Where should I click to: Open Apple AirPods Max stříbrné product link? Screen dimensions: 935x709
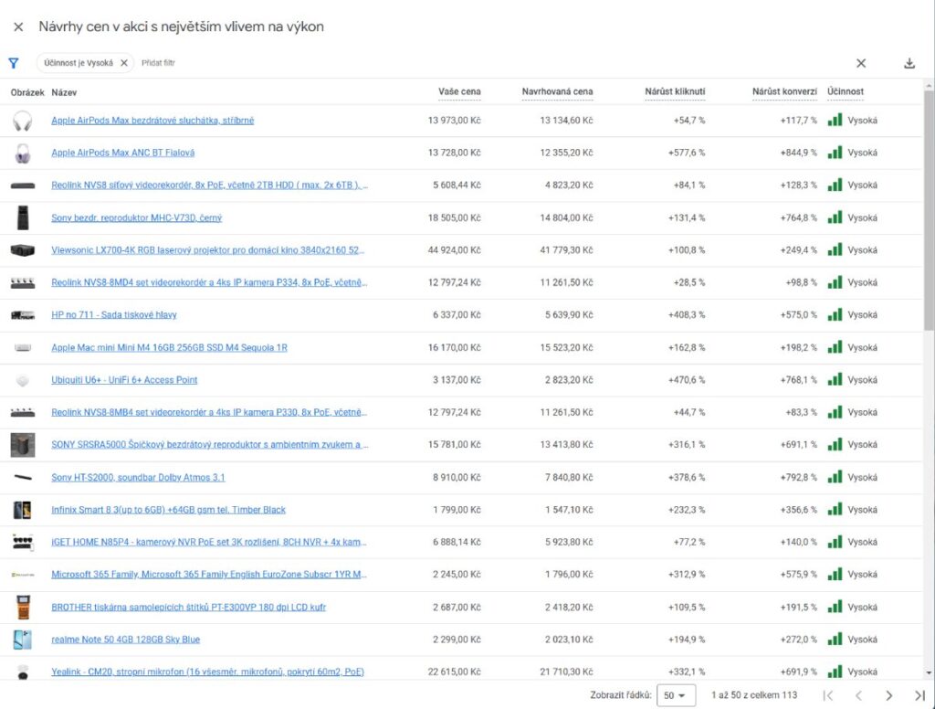pyautogui.click(x=152, y=121)
